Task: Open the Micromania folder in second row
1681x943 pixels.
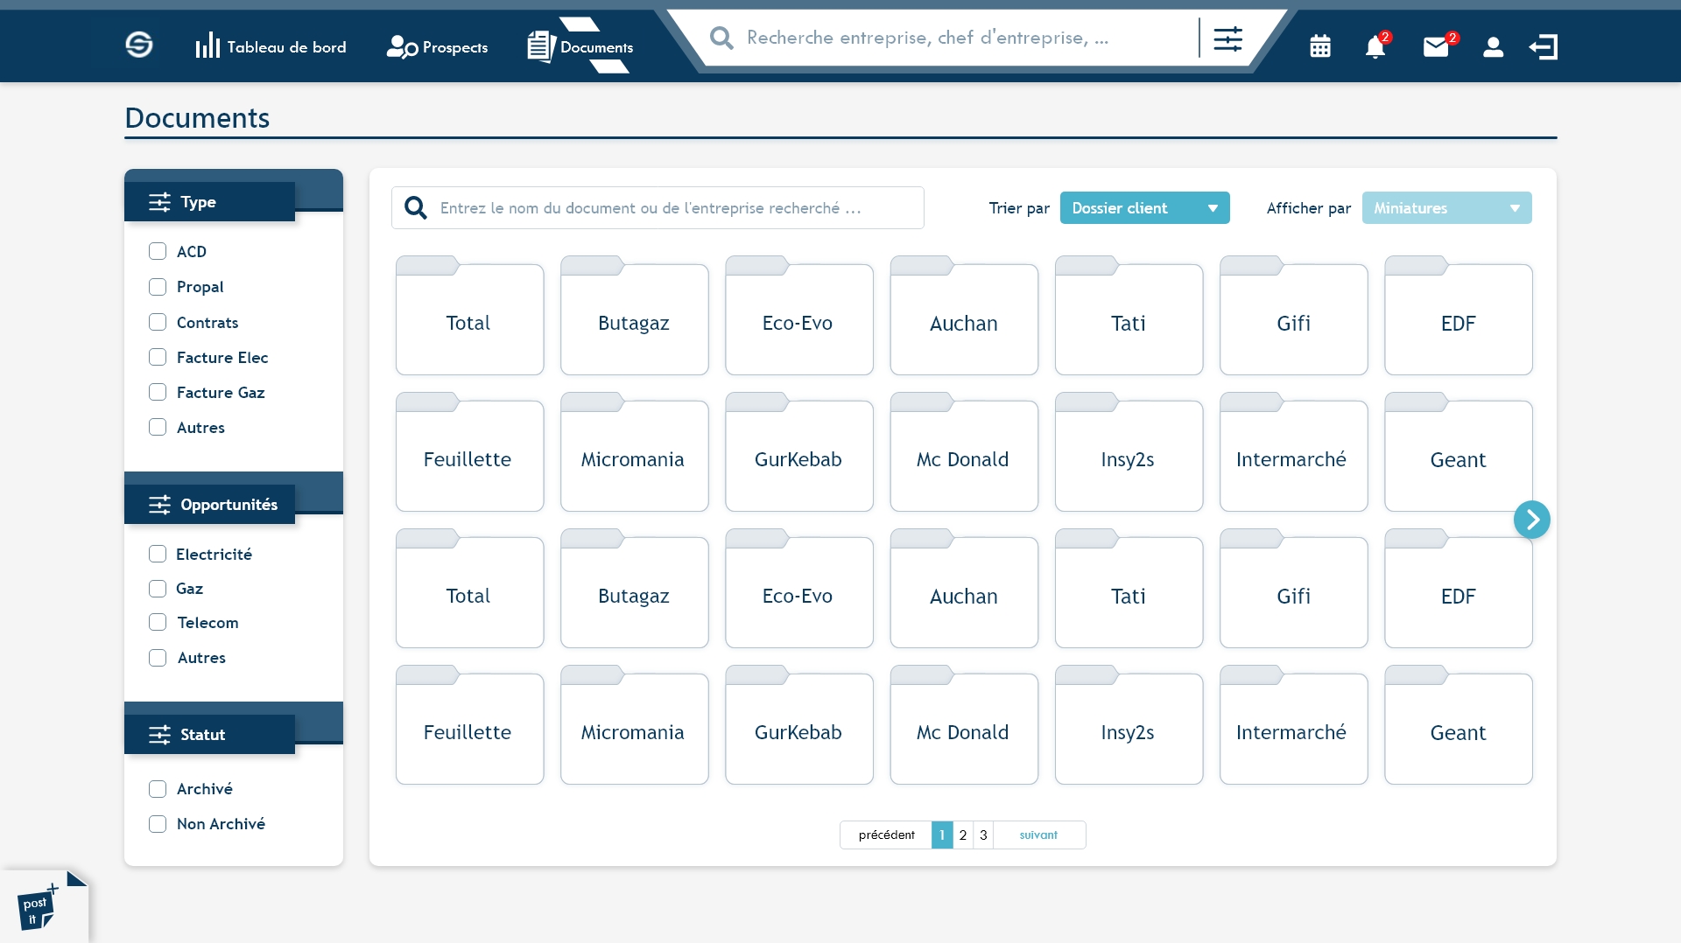Action: coord(634,452)
